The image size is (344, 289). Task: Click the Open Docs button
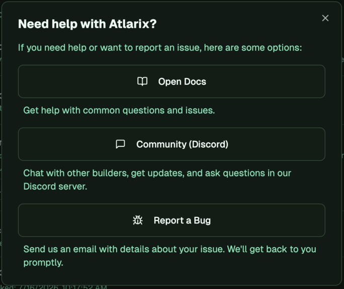coord(171,81)
